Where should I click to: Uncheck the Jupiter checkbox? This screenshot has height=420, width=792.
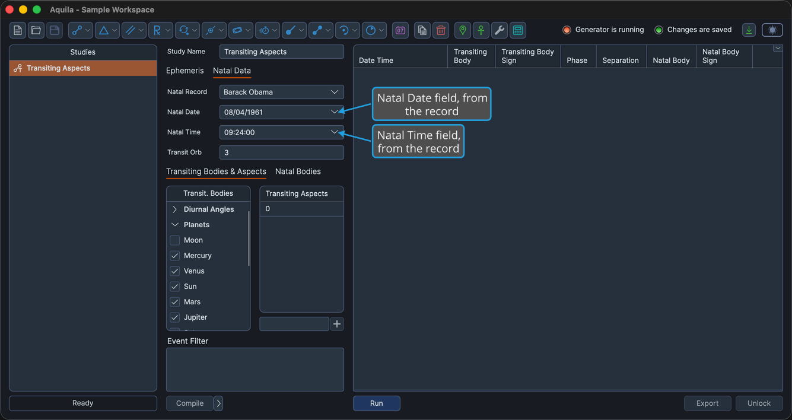coord(175,317)
